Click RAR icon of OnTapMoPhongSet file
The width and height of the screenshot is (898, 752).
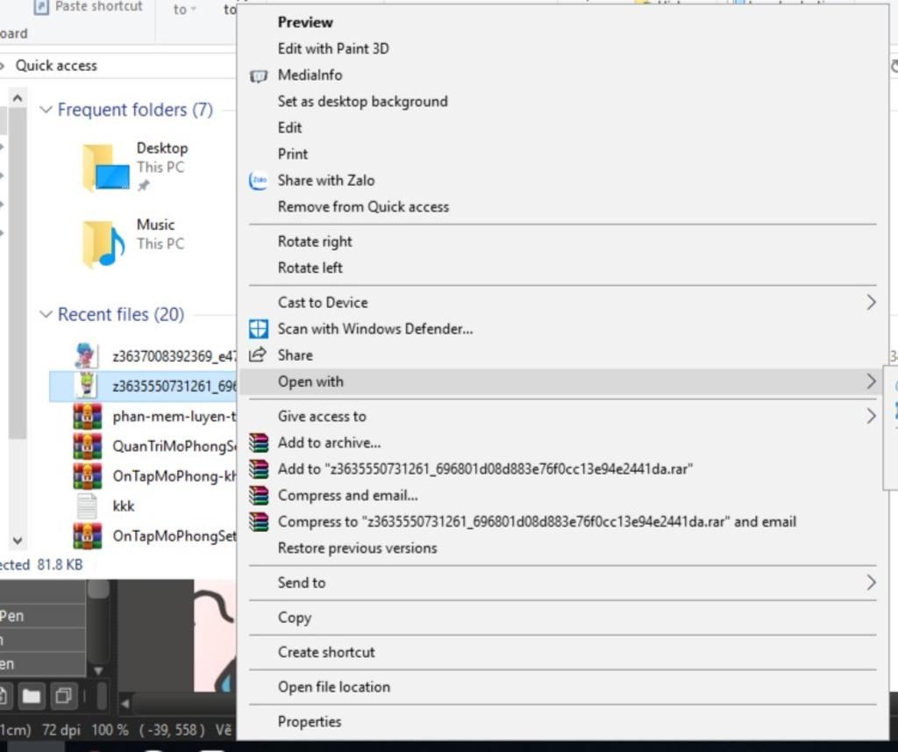tap(87, 535)
